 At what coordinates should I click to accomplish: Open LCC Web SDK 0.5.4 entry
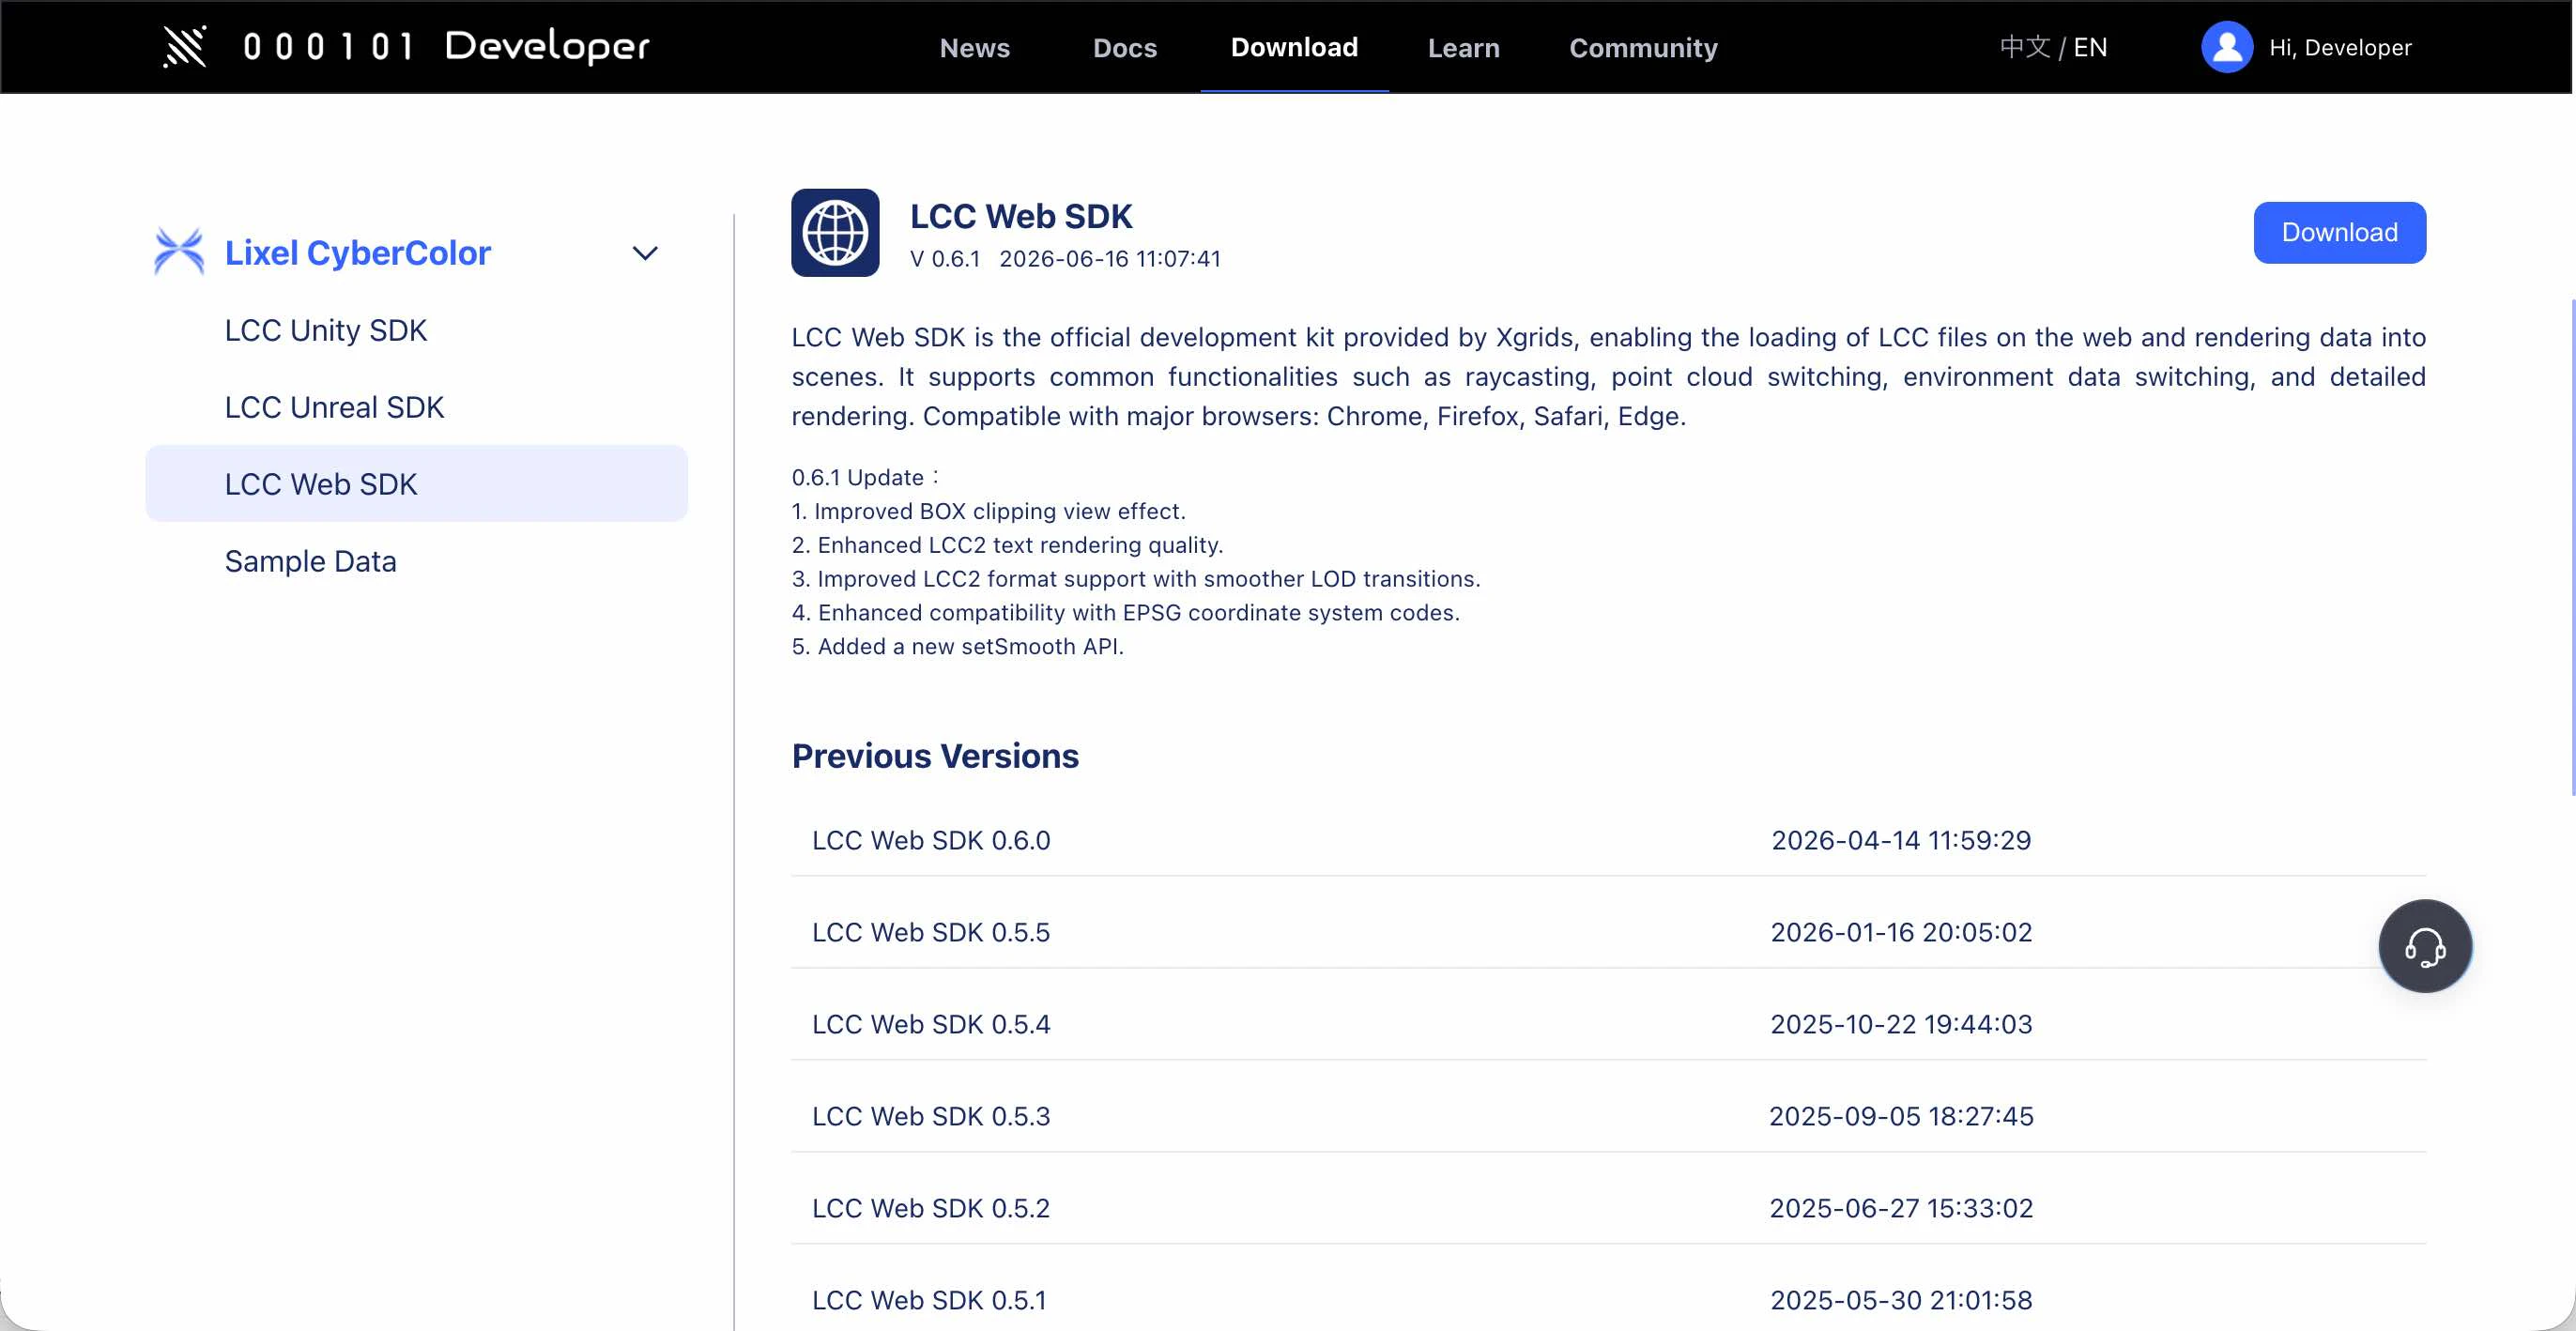pyautogui.click(x=930, y=1024)
